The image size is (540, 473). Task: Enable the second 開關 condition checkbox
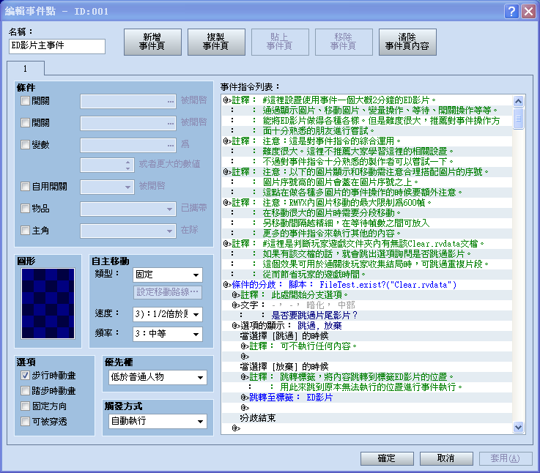pyautogui.click(x=25, y=123)
